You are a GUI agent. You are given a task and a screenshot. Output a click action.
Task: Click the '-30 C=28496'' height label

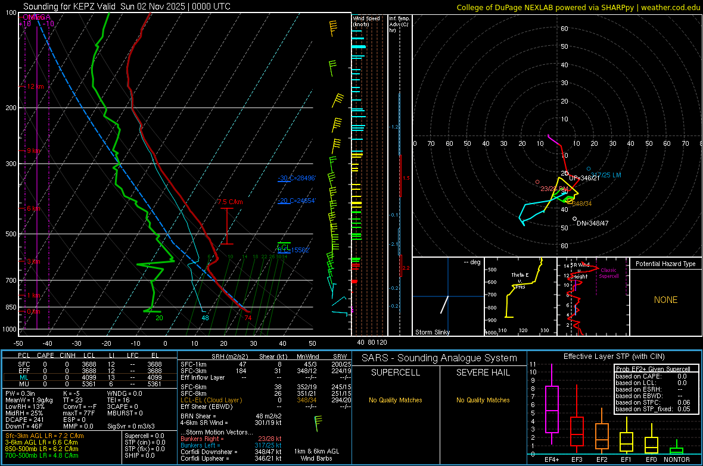pyautogui.click(x=297, y=179)
